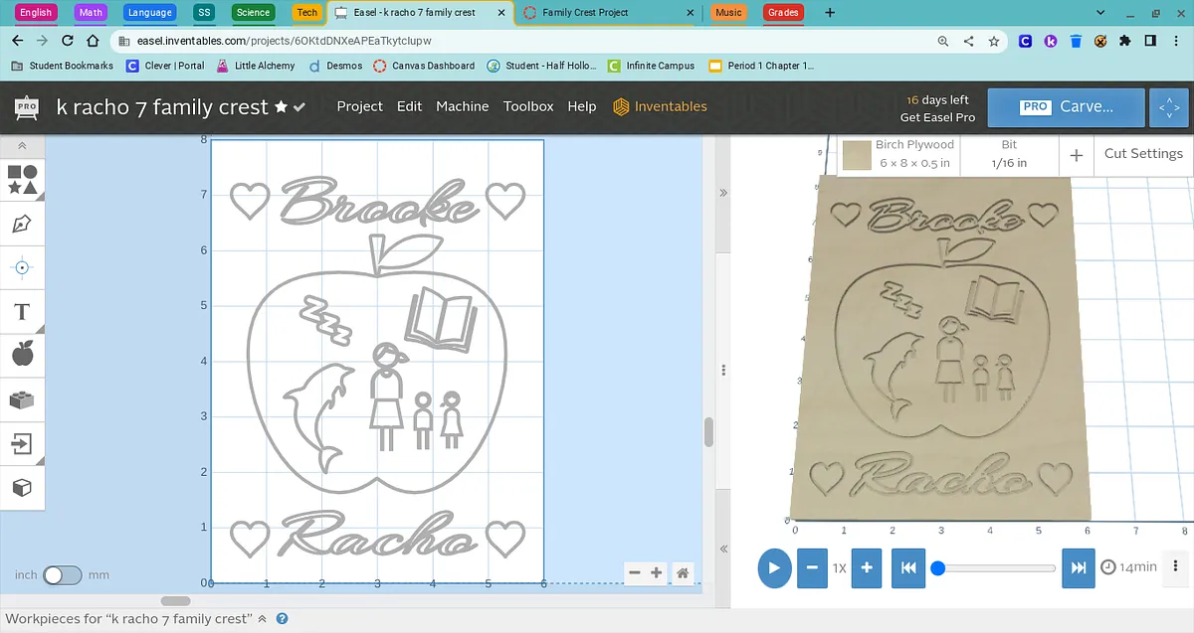This screenshot has height=633, width=1194.
Task: Open Cut Settings
Action: 1142,154
